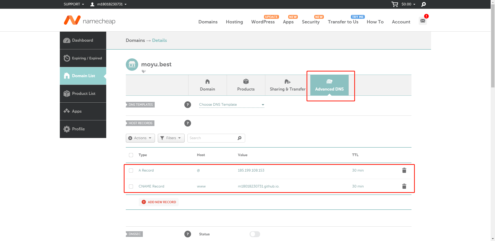Click the CNAME Record type cell

[x=151, y=186]
